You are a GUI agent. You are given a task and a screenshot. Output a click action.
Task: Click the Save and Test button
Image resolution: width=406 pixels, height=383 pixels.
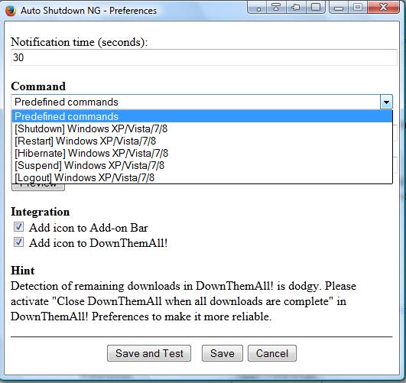[x=149, y=353]
